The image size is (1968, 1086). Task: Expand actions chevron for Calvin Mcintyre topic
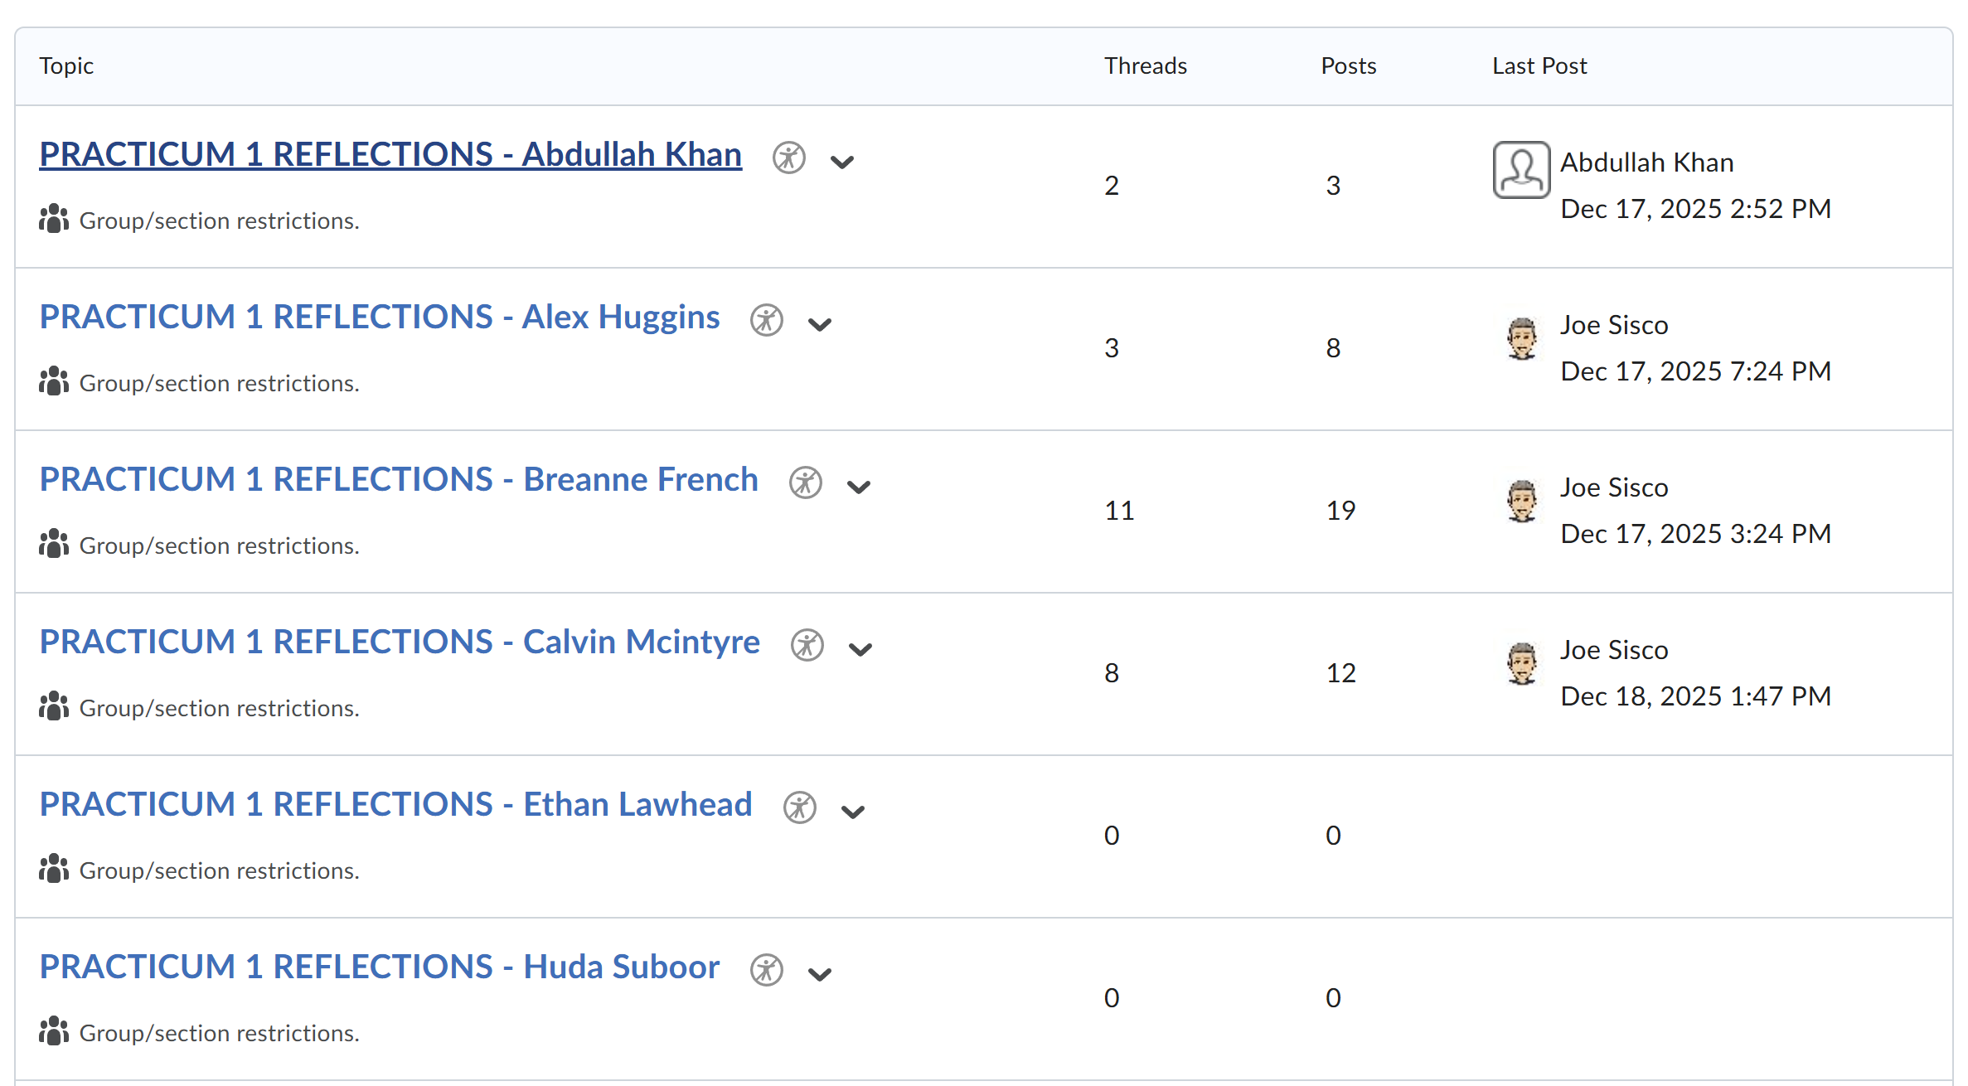tap(860, 649)
